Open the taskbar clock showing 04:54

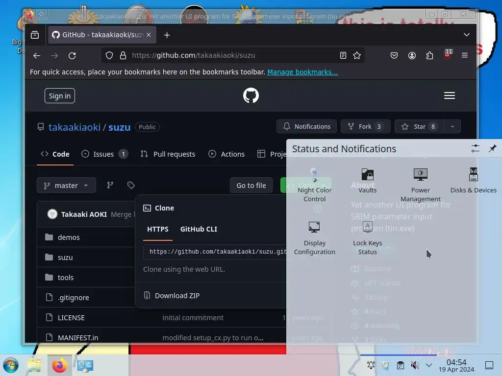click(456, 365)
